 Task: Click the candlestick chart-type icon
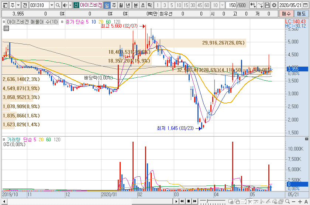click(x=253, y=5)
